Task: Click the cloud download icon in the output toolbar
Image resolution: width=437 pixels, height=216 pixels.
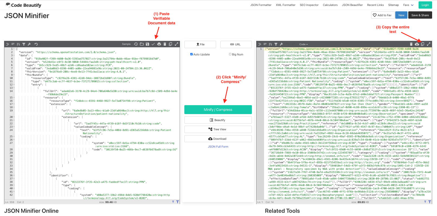Action: tap(417, 44)
